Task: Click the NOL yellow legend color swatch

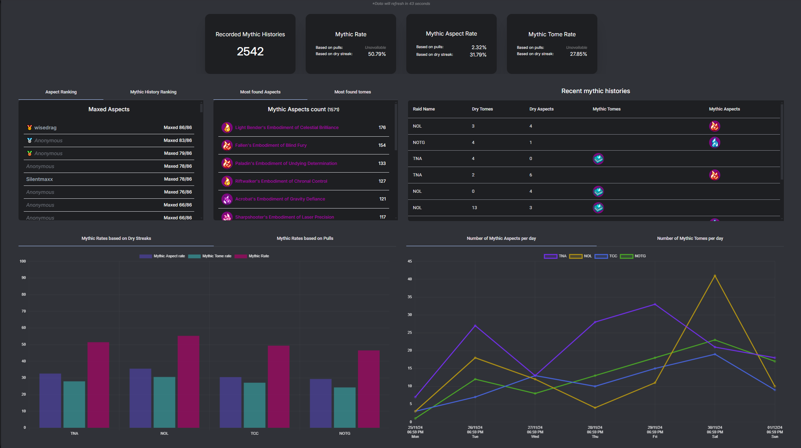Action: (x=576, y=256)
